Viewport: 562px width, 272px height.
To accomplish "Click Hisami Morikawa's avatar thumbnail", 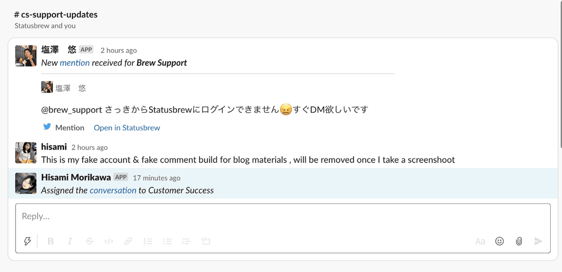I will tap(26, 183).
